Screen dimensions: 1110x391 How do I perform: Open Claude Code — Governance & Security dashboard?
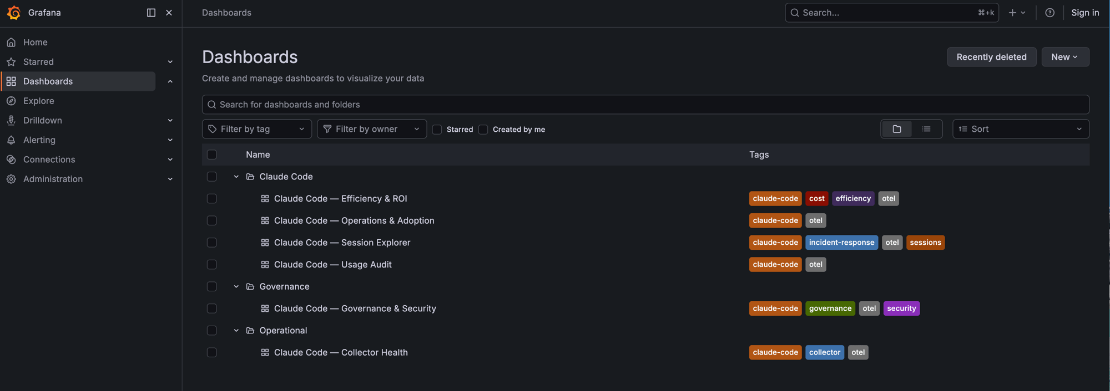tap(355, 308)
